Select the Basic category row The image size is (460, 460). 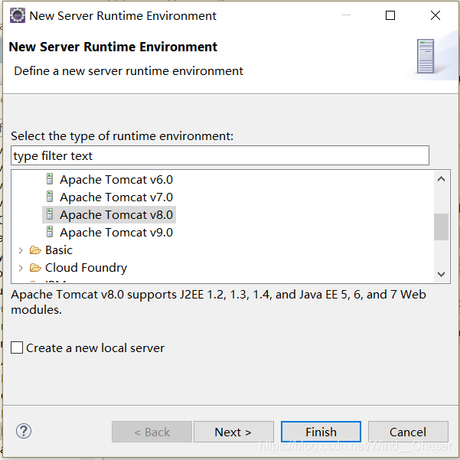pos(59,250)
